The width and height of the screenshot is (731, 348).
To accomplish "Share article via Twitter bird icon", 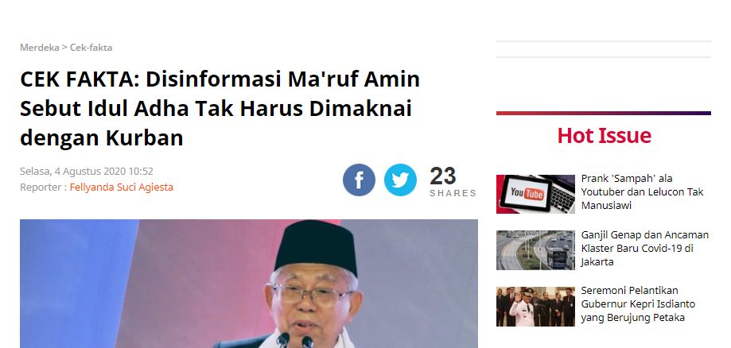I will coord(400,180).
